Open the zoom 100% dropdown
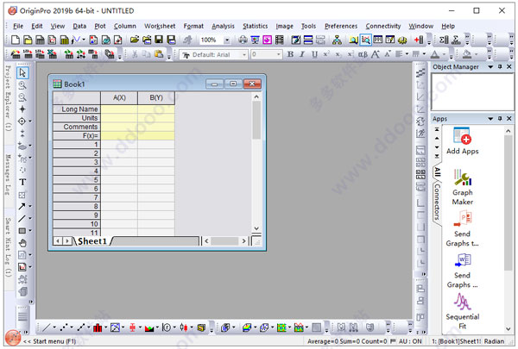 click(227, 41)
